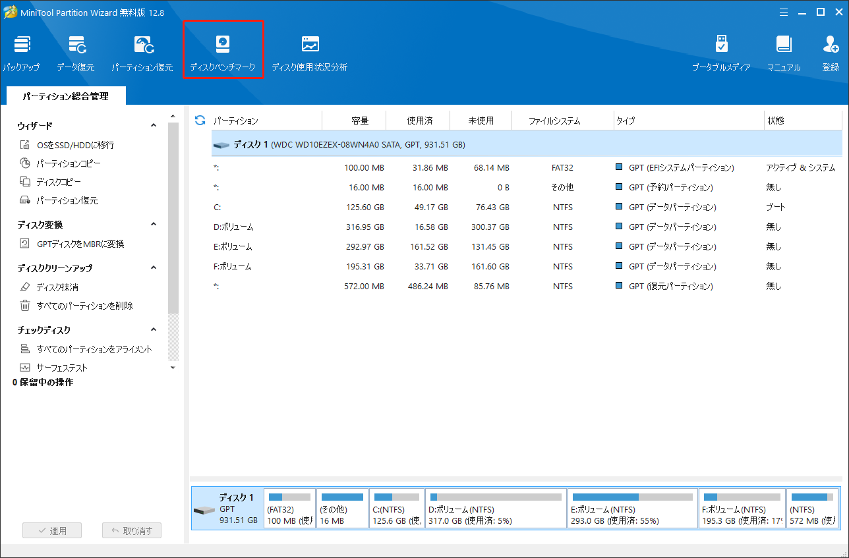Select the E:ボリューム row

(x=527, y=247)
